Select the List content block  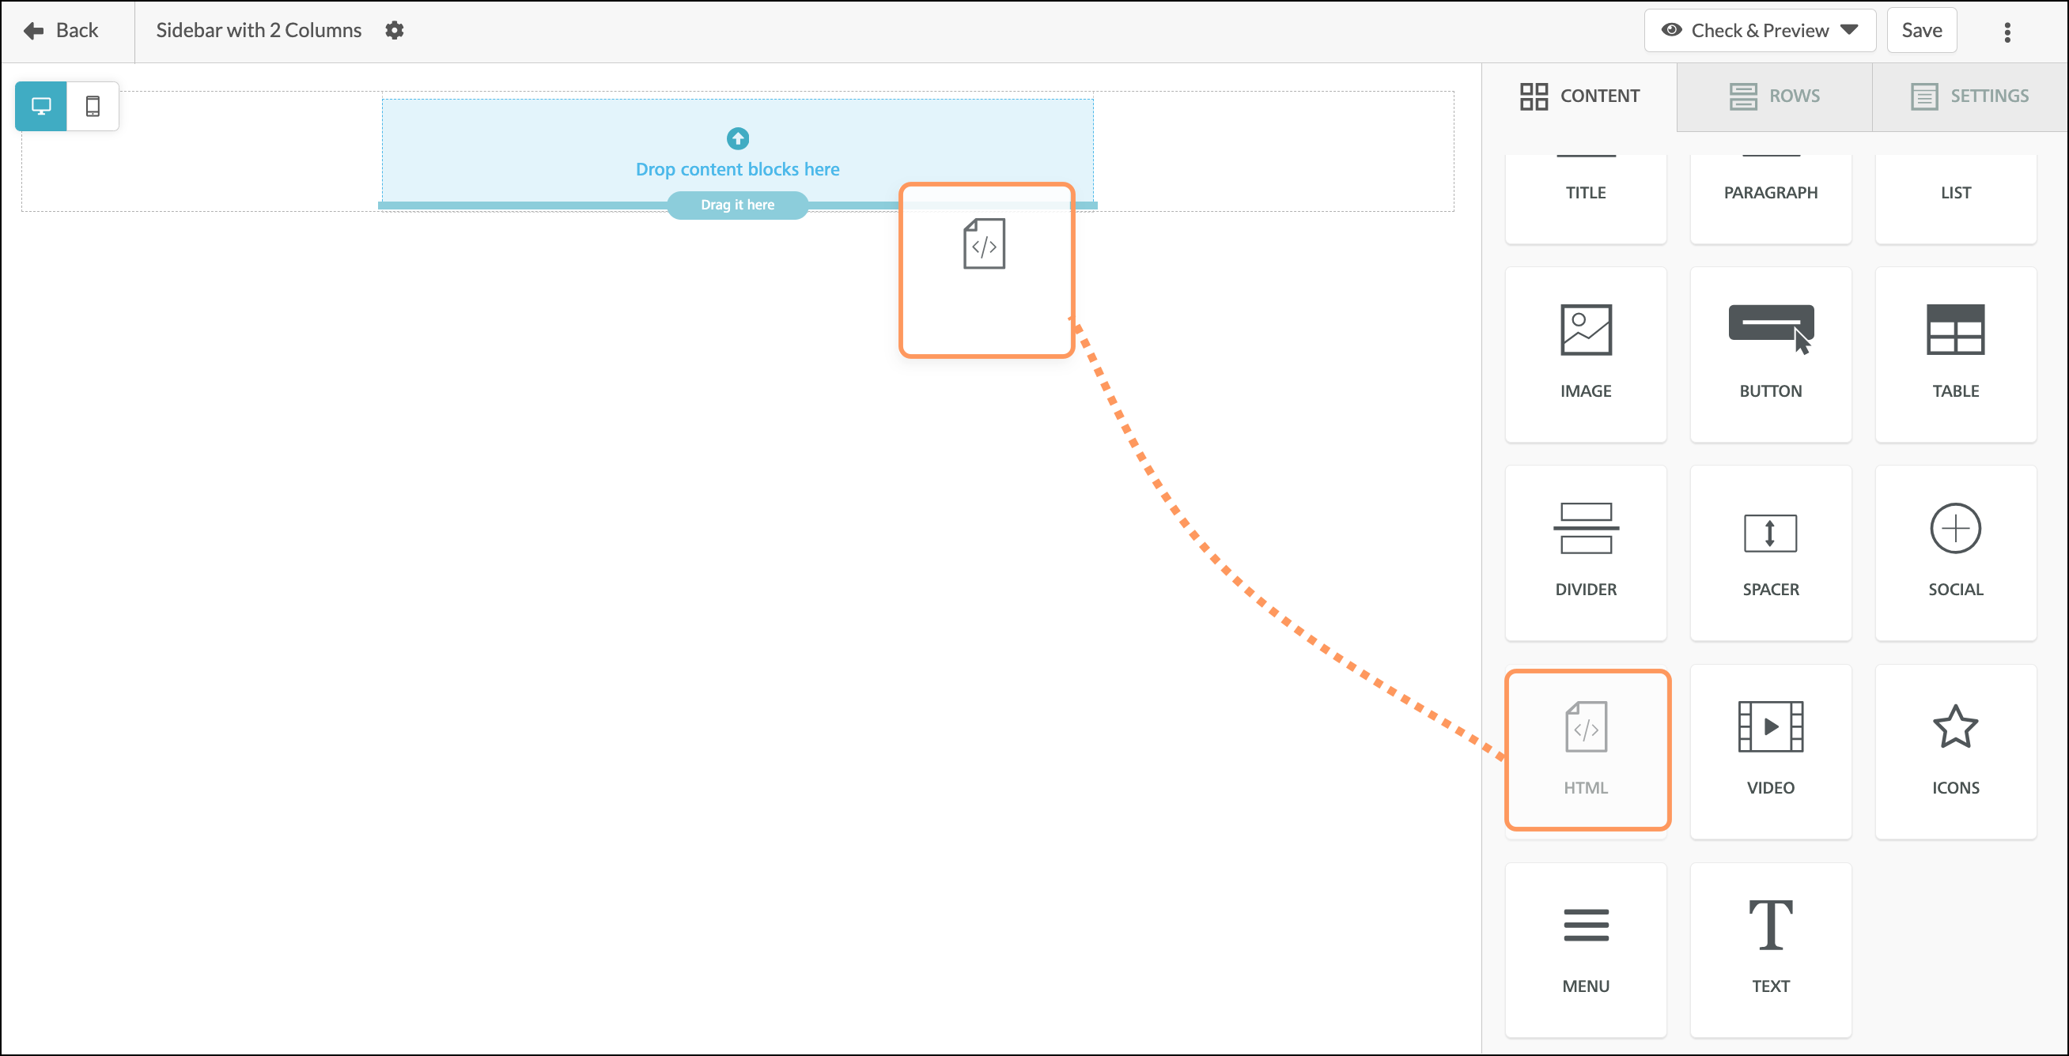click(x=1955, y=198)
